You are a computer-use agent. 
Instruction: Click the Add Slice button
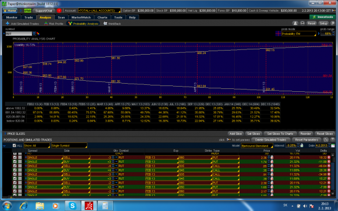tap(235, 134)
